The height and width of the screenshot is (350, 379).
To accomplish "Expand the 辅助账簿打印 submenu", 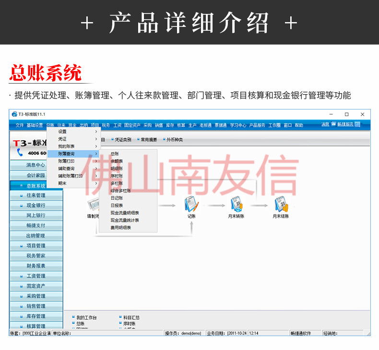I will (74, 176).
